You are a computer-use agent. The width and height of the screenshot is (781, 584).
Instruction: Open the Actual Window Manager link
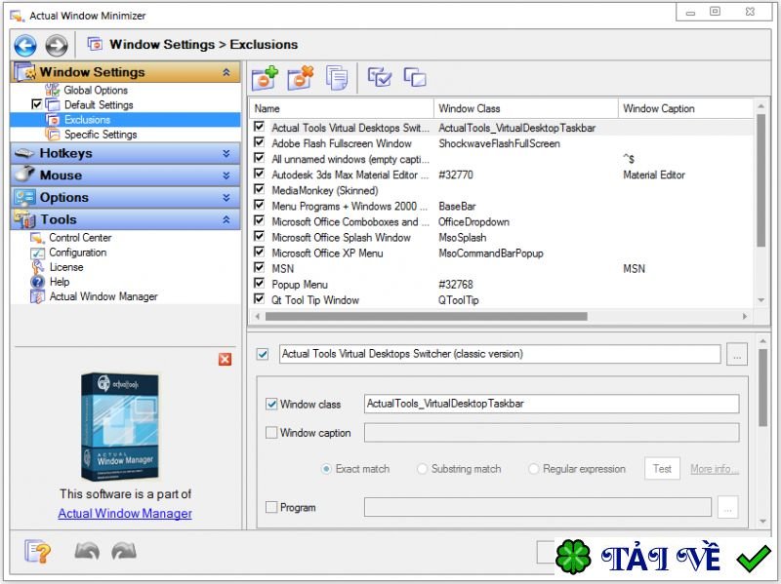tap(125, 514)
